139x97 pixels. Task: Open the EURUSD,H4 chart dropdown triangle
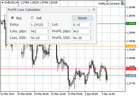(2, 3)
